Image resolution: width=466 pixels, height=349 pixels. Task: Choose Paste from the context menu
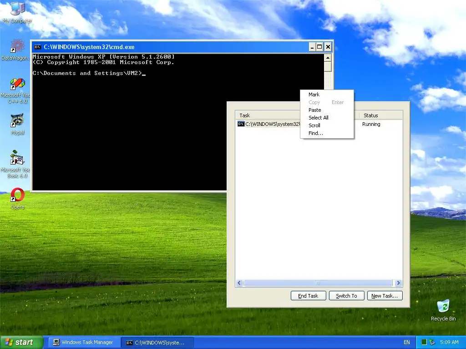[327, 110]
